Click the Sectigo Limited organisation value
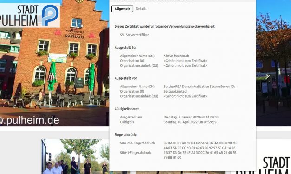Screen dimensions: 291x174 pyautogui.click(x=175, y=91)
